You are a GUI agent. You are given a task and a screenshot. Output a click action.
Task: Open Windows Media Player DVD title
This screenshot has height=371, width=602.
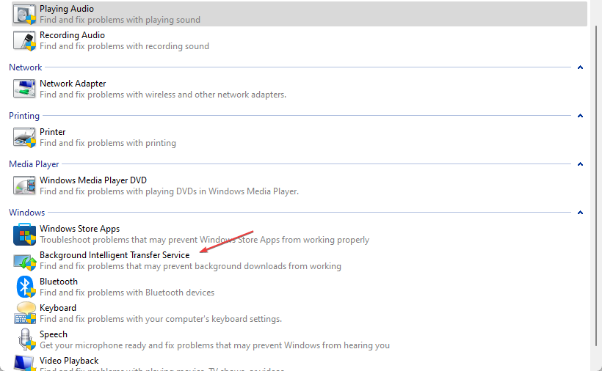(93, 180)
